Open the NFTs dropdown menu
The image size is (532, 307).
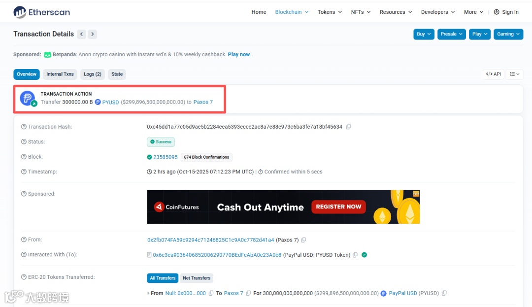click(x=361, y=12)
